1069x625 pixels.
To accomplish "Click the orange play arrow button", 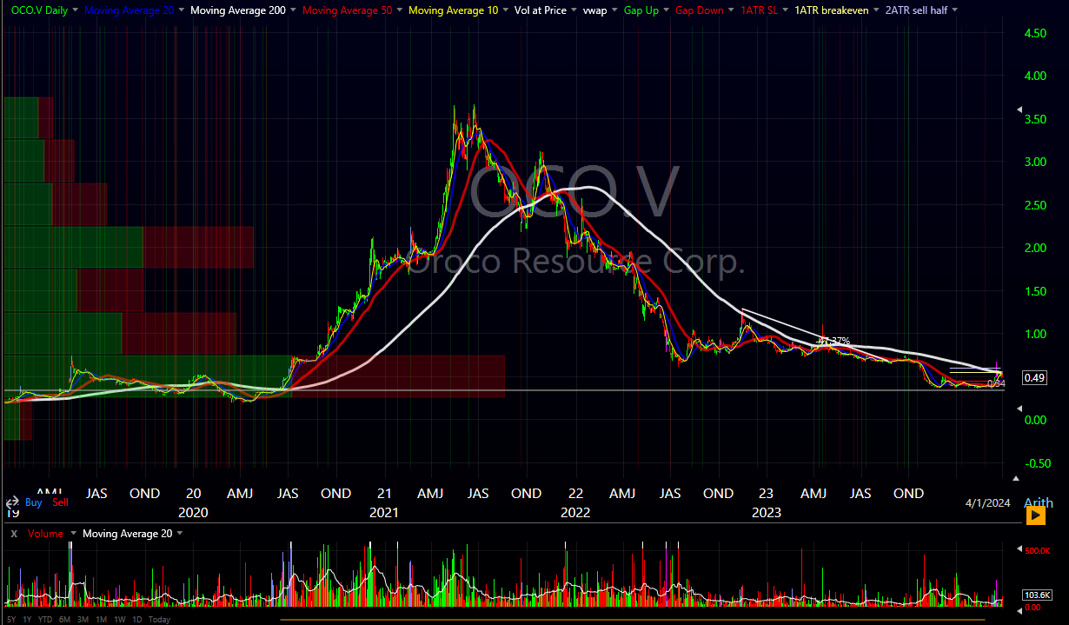I will (x=1036, y=515).
